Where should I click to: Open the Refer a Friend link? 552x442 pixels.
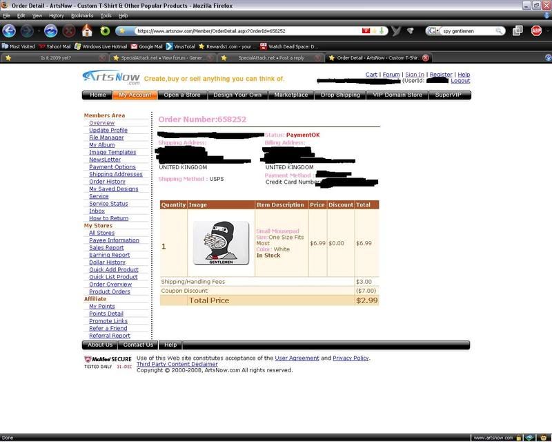[x=108, y=328]
